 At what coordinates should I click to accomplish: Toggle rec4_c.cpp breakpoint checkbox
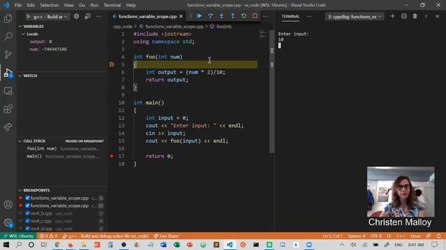(x=28, y=221)
